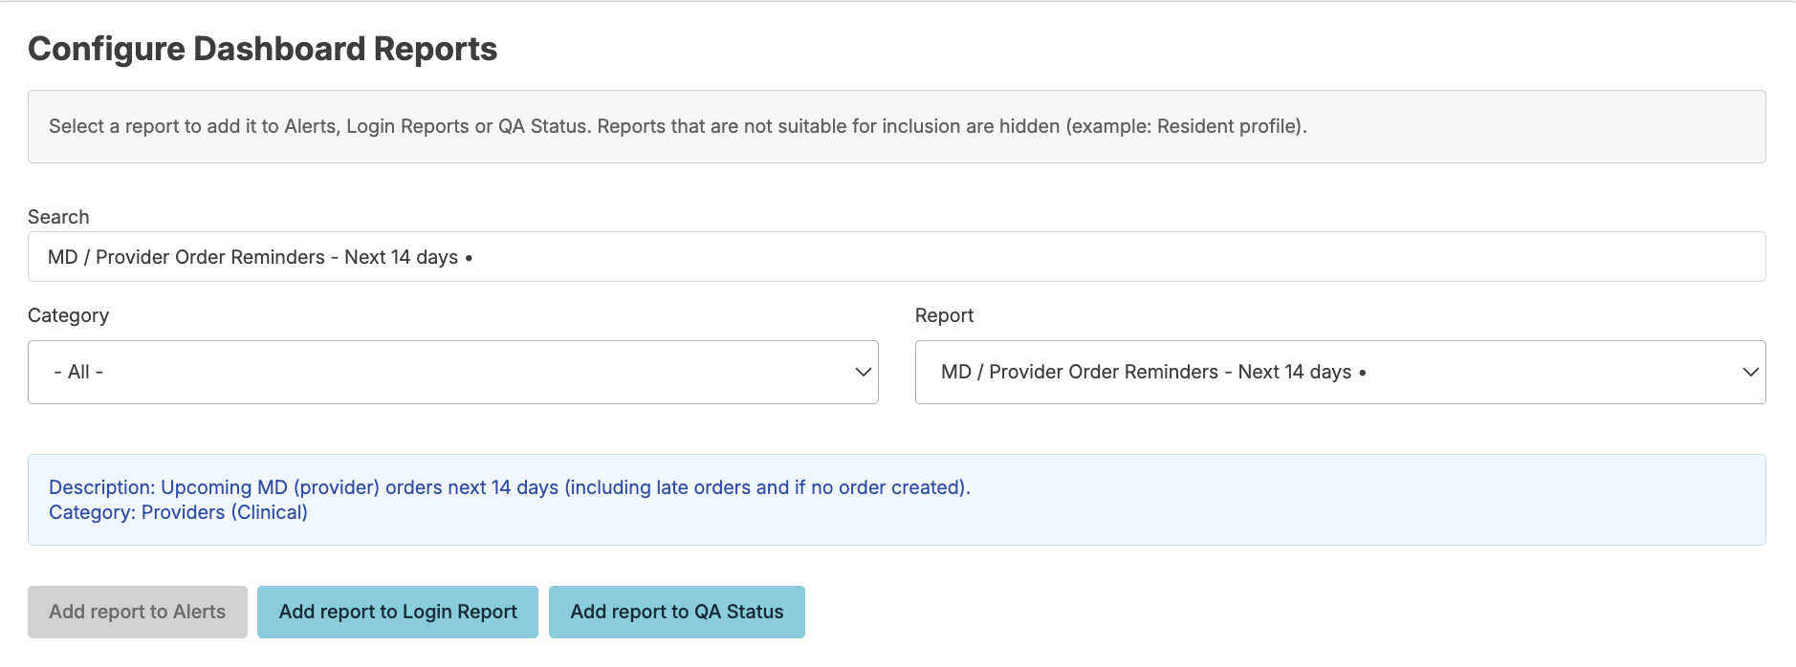The width and height of the screenshot is (1796, 667).
Task: Click the "Report" label above the dropdown
Action: [x=944, y=315]
